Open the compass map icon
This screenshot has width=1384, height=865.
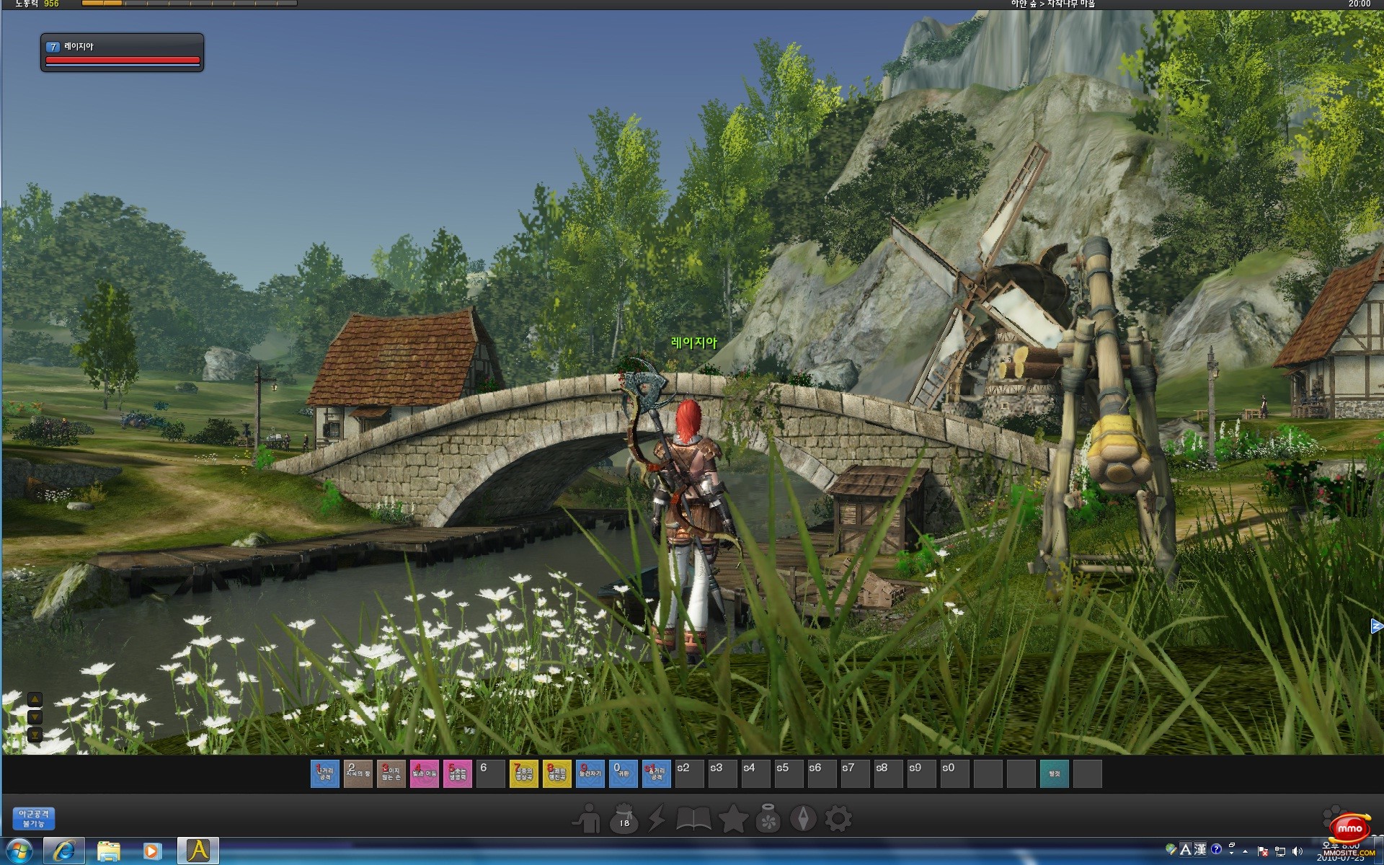(x=803, y=819)
